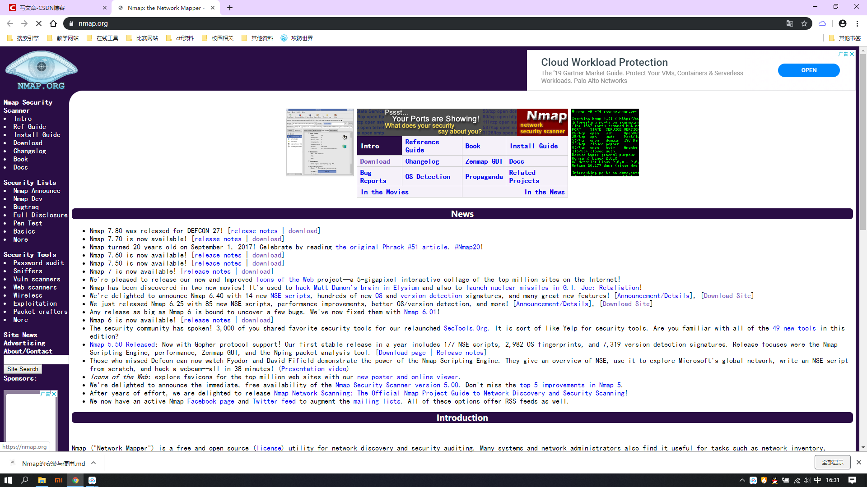The height and width of the screenshot is (487, 867).
Task: Open the 其他书签 bookmarks folder
Action: point(846,38)
